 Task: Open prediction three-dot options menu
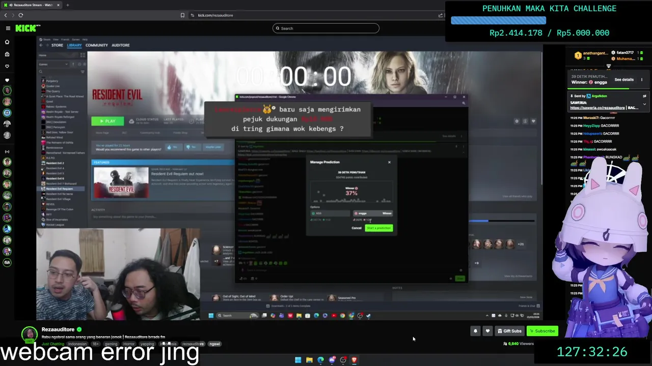point(642,80)
